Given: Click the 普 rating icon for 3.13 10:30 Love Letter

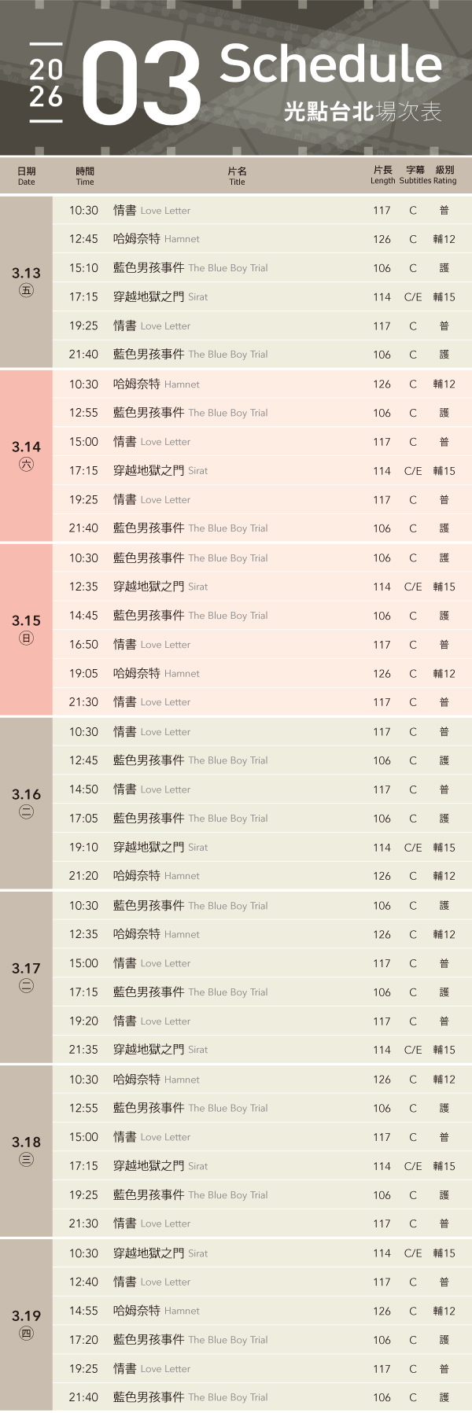Looking at the screenshot, I should click(x=444, y=211).
